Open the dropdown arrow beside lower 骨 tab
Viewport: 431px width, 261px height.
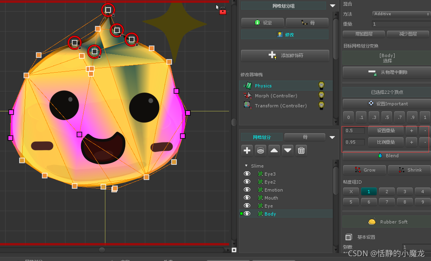pos(332,137)
